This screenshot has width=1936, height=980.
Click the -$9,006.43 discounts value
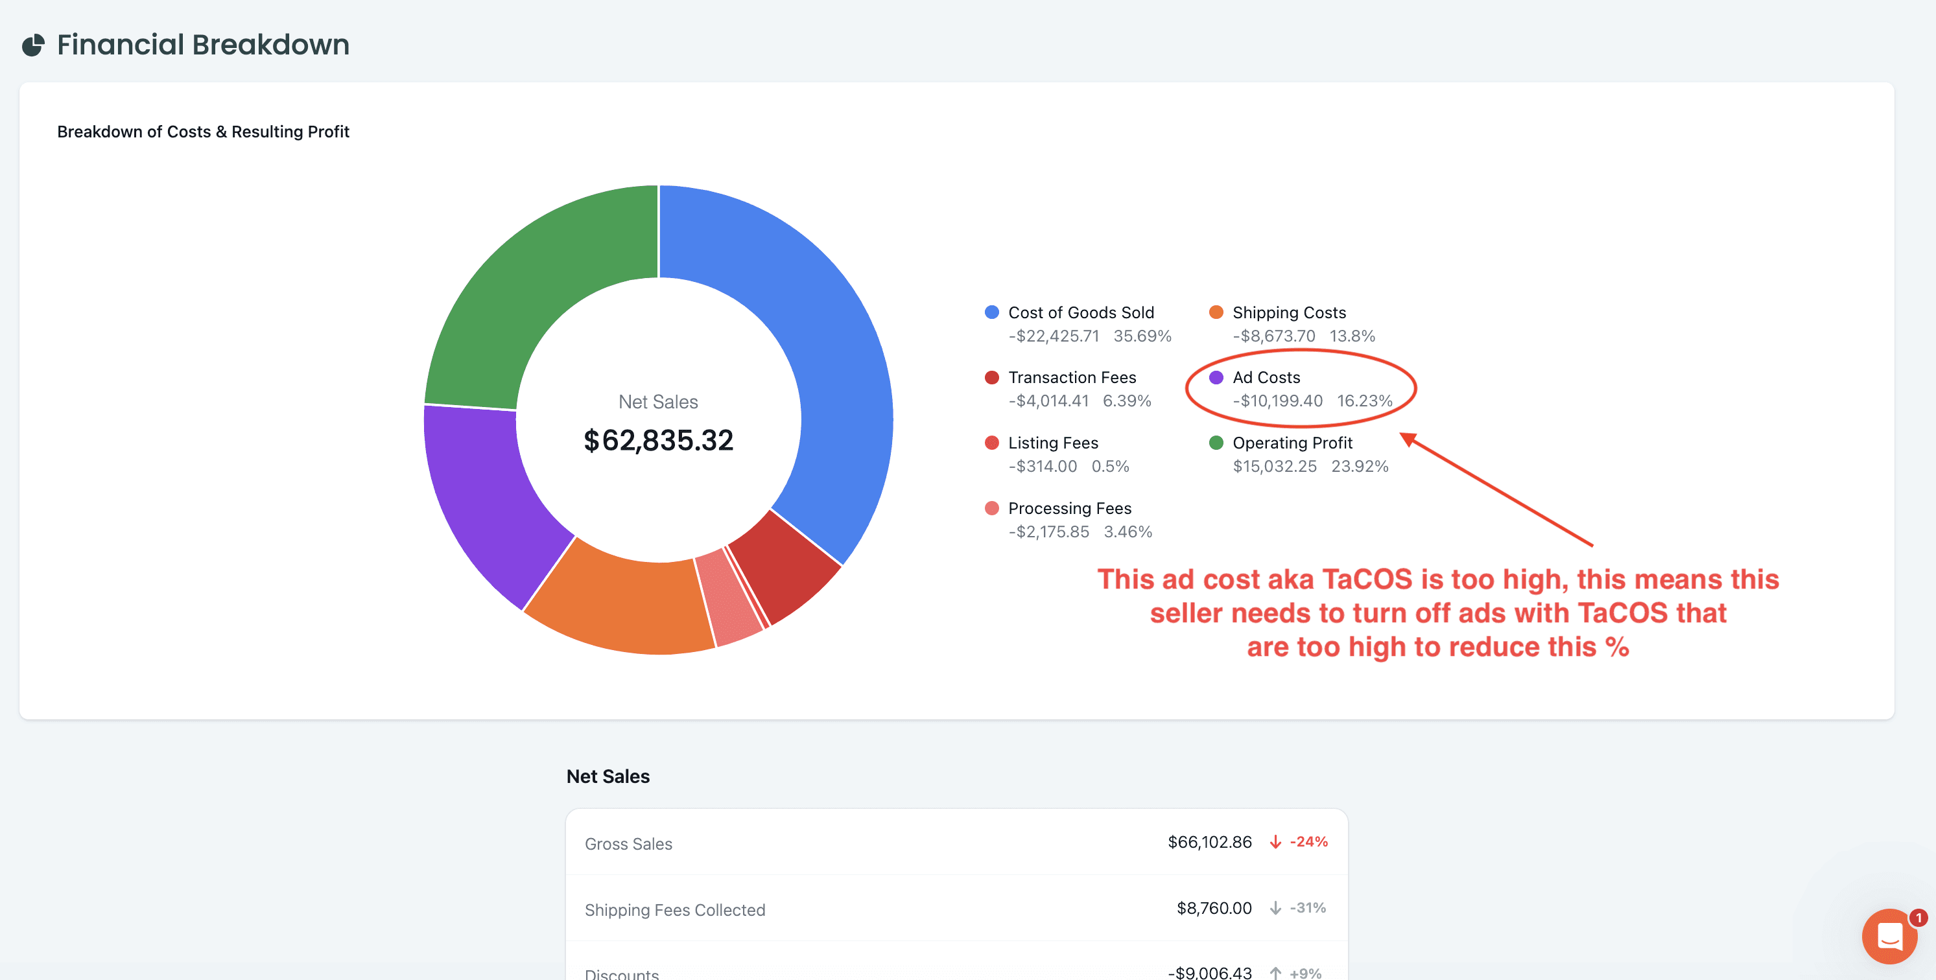[x=1210, y=972]
